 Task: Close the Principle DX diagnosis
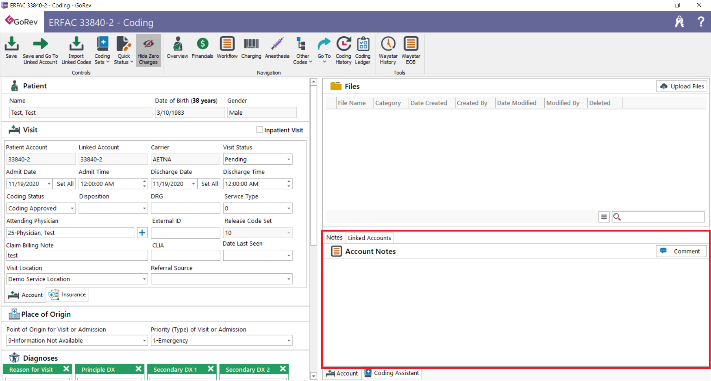click(x=138, y=369)
